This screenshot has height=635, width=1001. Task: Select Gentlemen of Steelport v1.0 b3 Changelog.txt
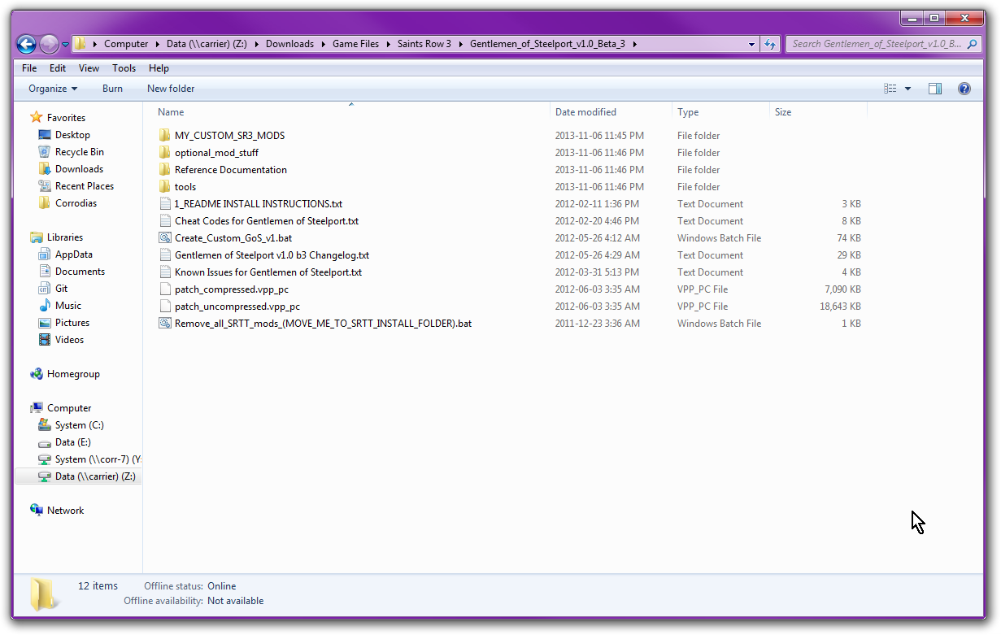pos(272,255)
